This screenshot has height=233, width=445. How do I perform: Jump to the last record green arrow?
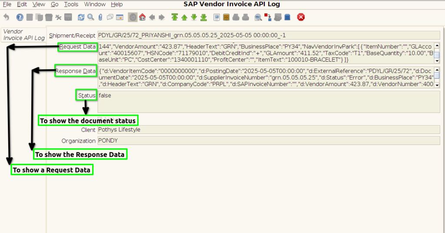pos(204,17)
